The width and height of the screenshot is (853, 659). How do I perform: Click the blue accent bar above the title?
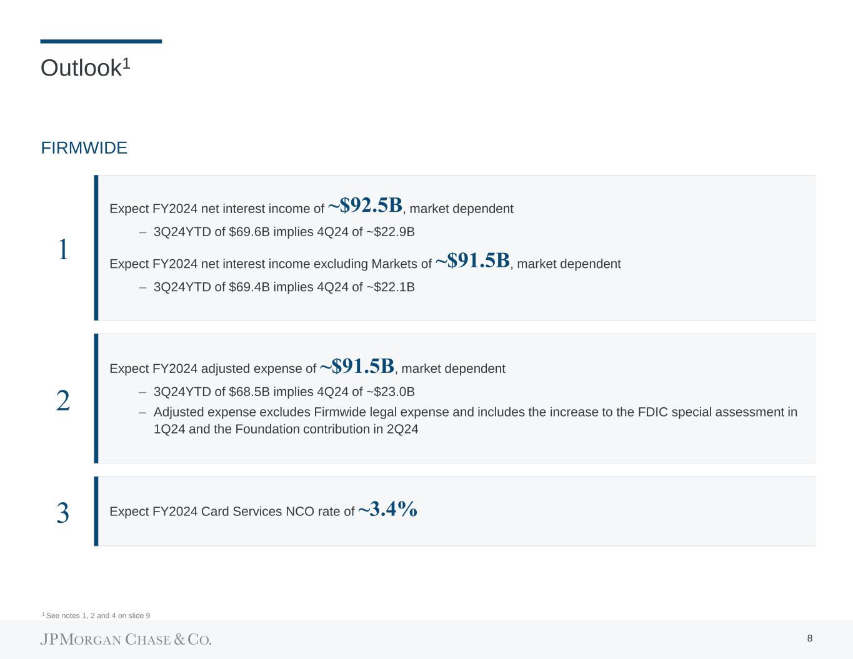[101, 41]
